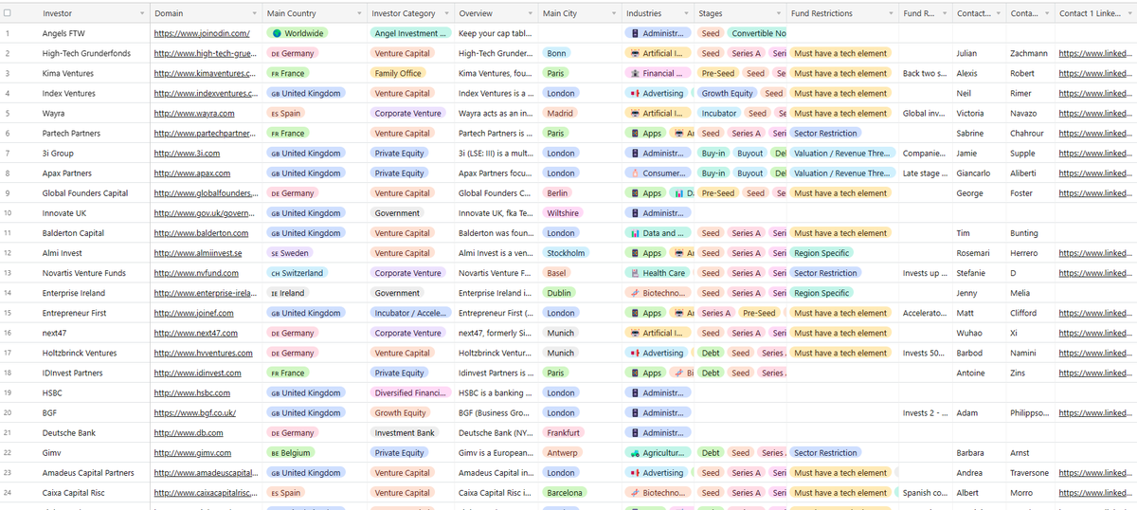Open the Investor column dropdown arrow
1137x510 pixels.
tap(142, 13)
